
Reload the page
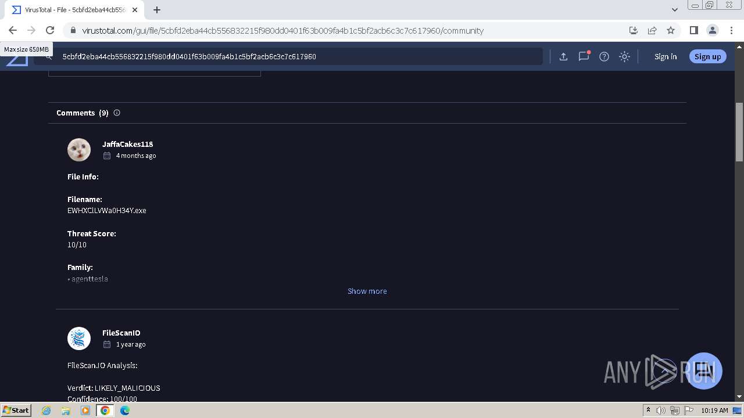click(50, 30)
